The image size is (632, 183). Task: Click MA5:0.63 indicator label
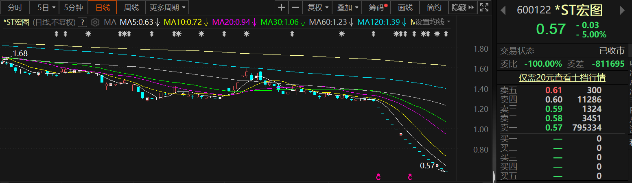pyautogui.click(x=136, y=22)
